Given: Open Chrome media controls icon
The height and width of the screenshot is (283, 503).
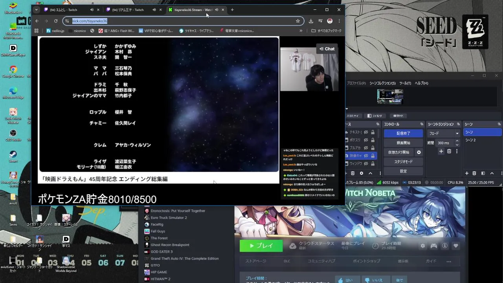Looking at the screenshot, I should [x=320, y=21].
